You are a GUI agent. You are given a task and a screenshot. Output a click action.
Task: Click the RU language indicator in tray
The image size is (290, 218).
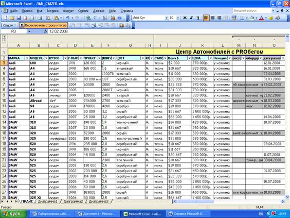(x=261, y=214)
